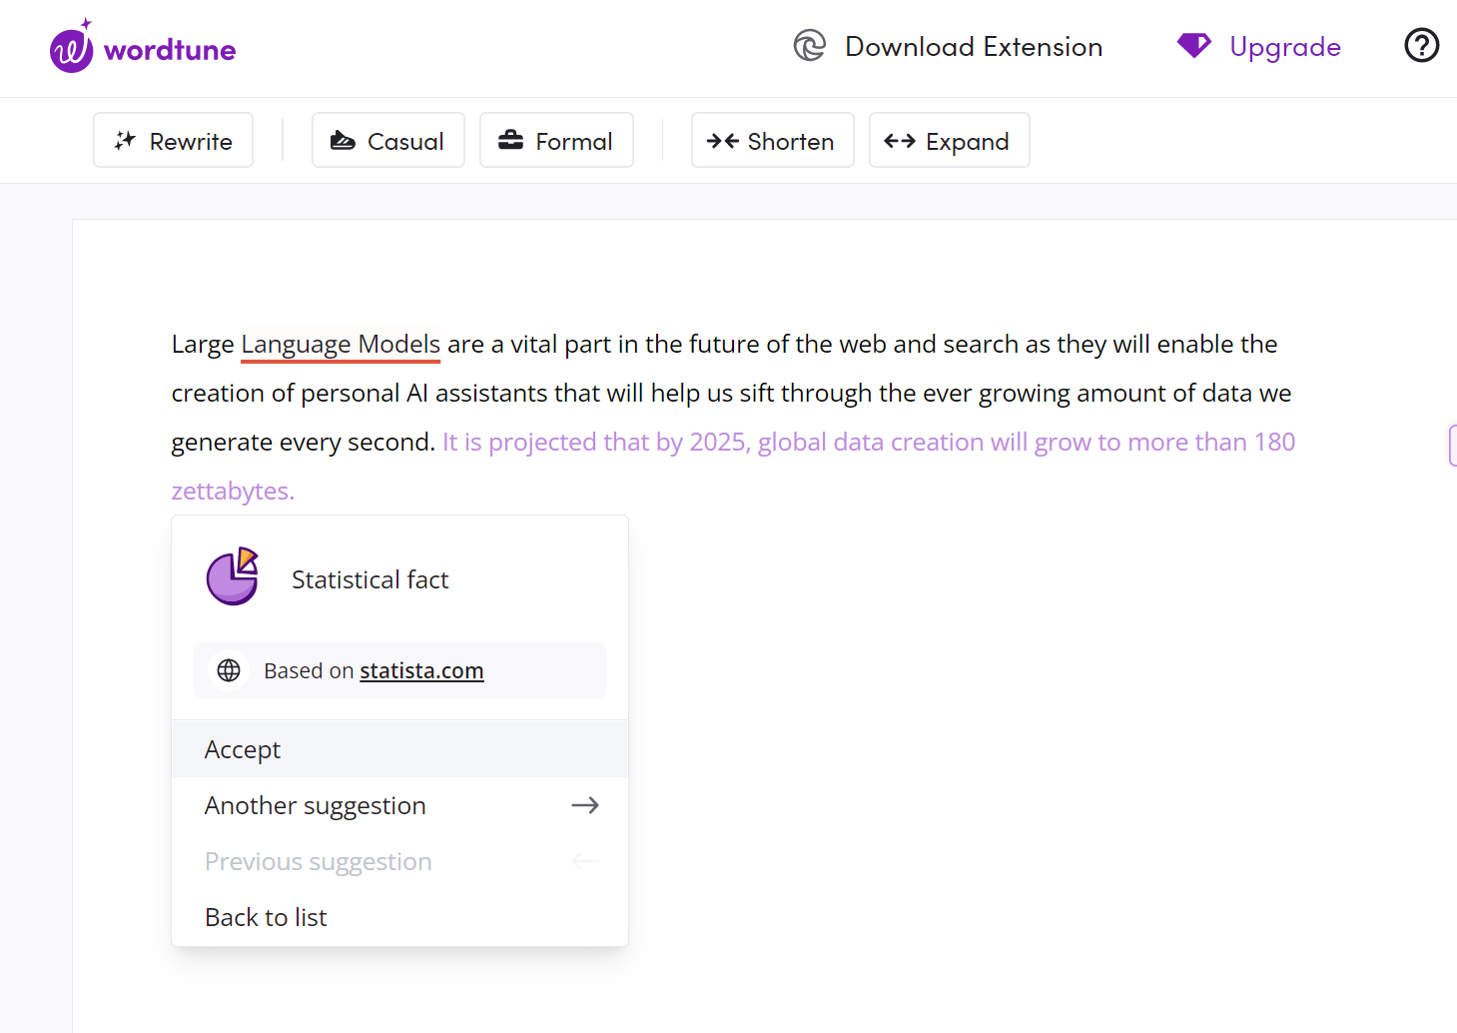
Task: Click the Download Extension browser icon
Action: coord(809,46)
